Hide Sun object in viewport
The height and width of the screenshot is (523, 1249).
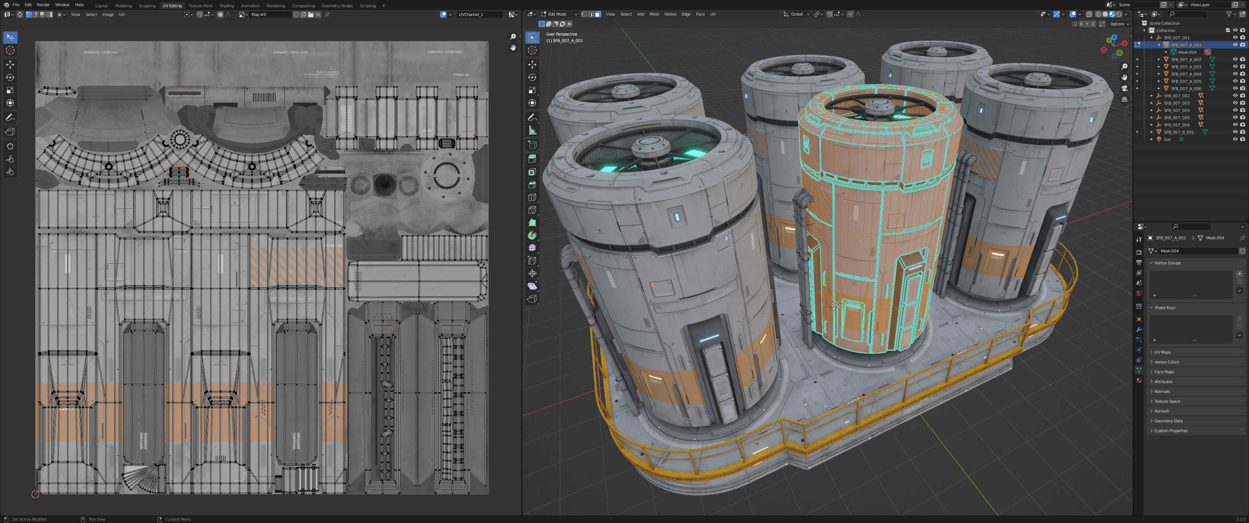pyautogui.click(x=1235, y=139)
